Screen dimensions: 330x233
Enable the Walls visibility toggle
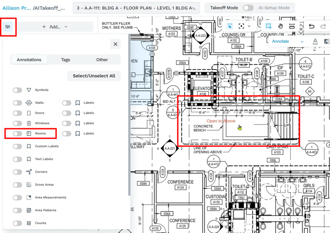(x=17, y=103)
